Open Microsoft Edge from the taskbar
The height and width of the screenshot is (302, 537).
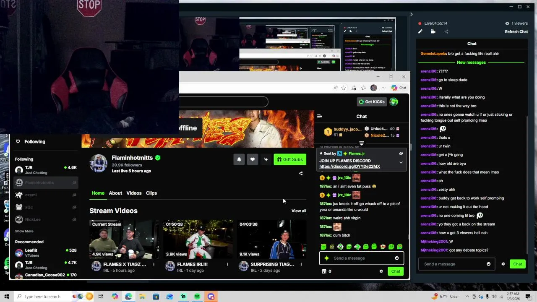coord(128,297)
